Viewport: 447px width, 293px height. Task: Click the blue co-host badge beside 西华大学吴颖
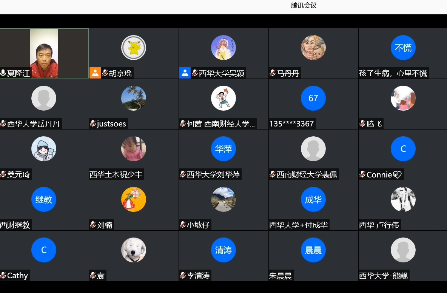pos(185,73)
